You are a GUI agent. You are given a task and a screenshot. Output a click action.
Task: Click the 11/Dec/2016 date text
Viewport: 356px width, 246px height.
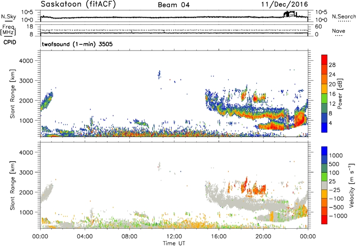click(x=284, y=4)
